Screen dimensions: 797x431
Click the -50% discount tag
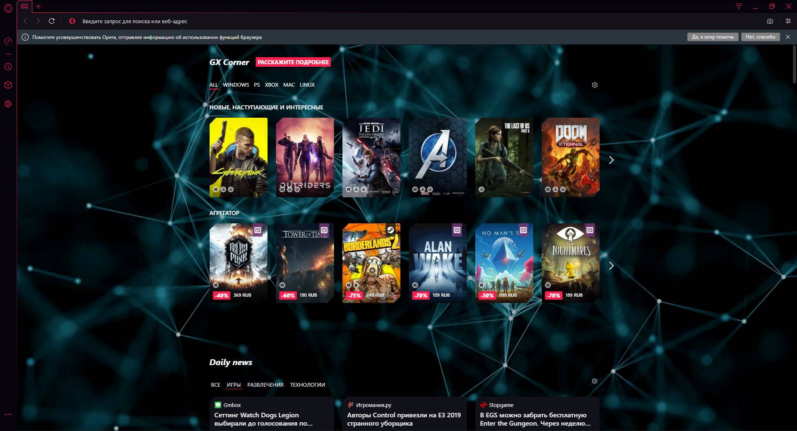coord(487,295)
